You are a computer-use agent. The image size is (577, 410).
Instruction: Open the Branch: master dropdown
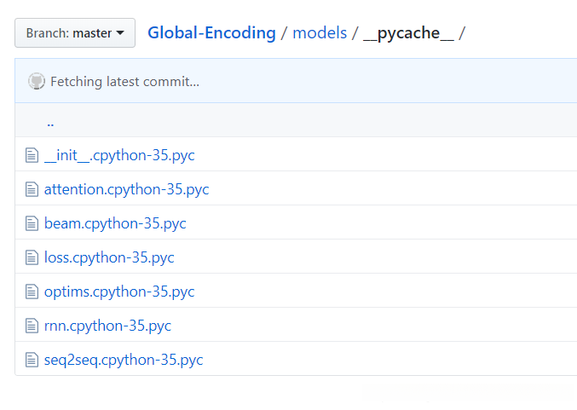click(75, 33)
